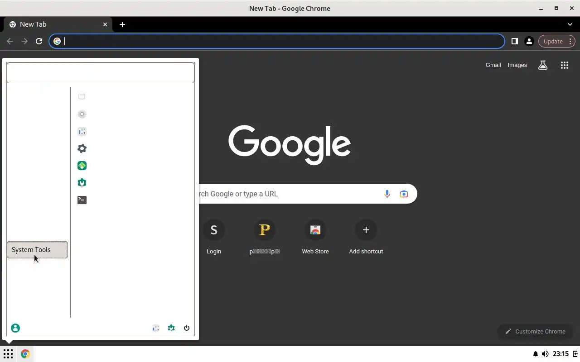Click the Google logo
The image size is (580, 362).
pos(290,145)
